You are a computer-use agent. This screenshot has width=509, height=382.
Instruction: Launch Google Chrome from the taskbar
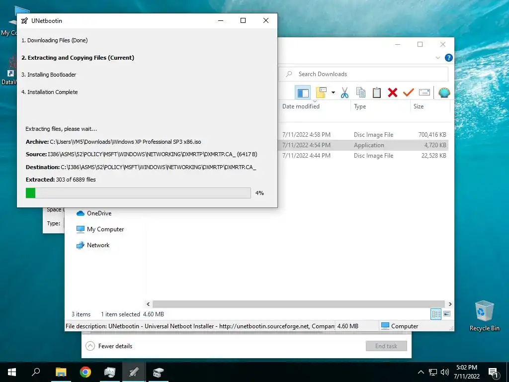coord(85,372)
